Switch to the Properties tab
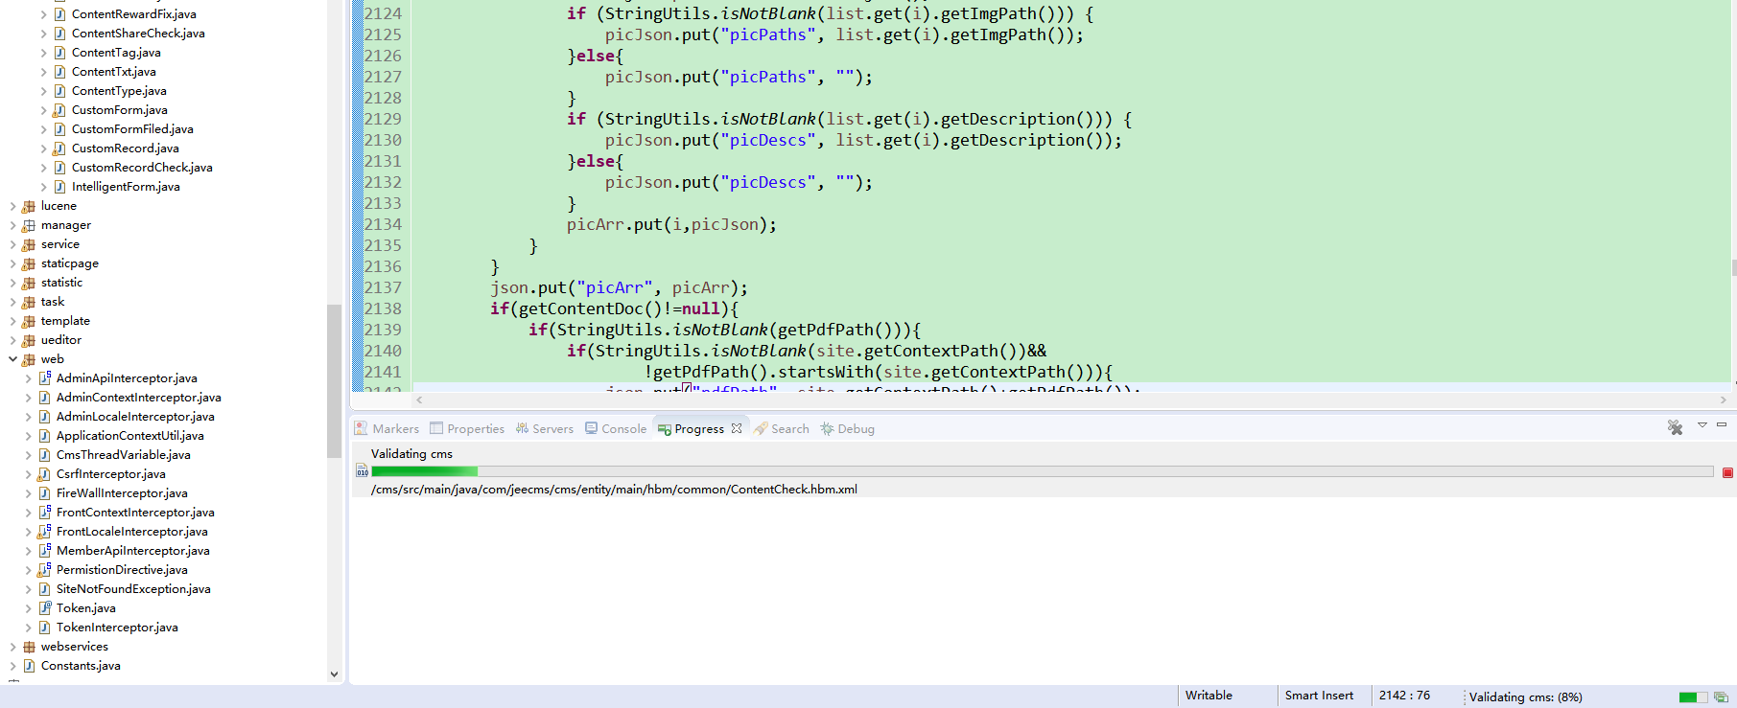This screenshot has width=1737, height=708. (467, 429)
